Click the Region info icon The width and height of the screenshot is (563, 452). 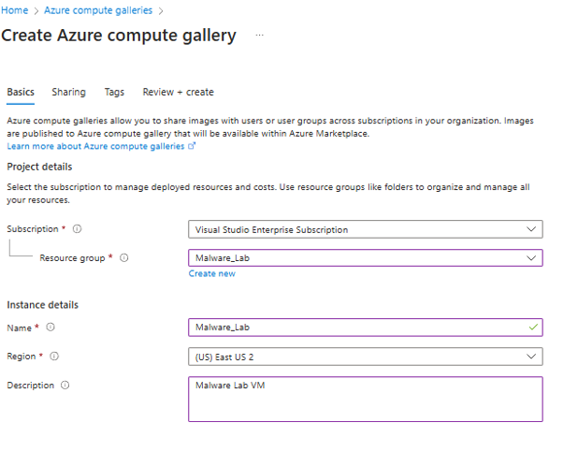pos(54,356)
